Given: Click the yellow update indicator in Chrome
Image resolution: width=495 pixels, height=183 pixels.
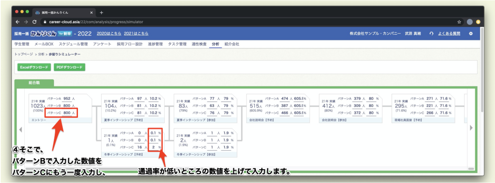Looking at the screenshot, I should [x=478, y=22].
